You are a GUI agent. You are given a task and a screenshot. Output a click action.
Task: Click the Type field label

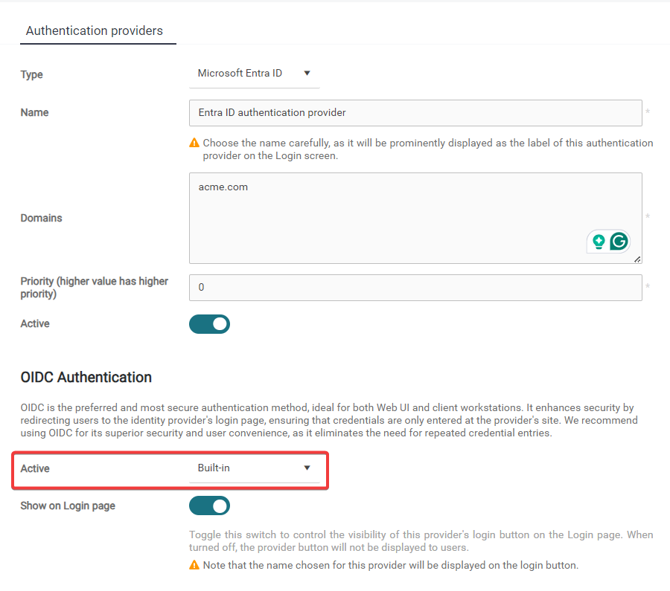32,74
